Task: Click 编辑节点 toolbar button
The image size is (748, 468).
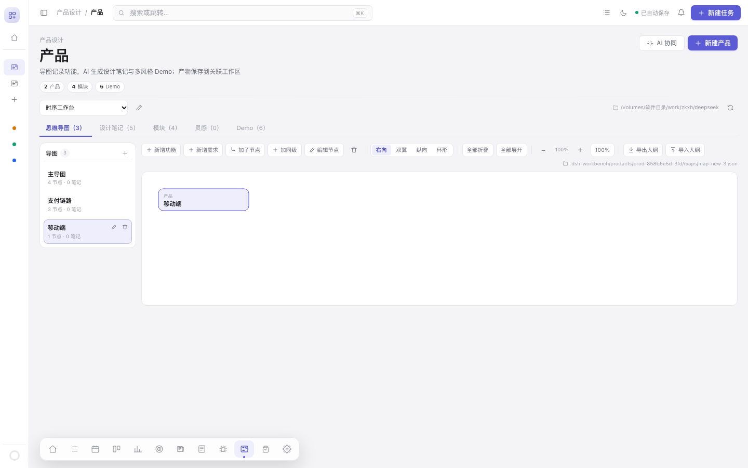Action: [x=324, y=150]
